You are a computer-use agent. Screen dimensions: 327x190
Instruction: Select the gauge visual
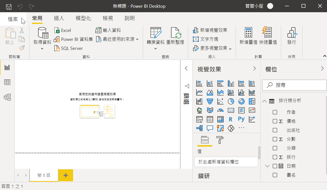[220, 110]
